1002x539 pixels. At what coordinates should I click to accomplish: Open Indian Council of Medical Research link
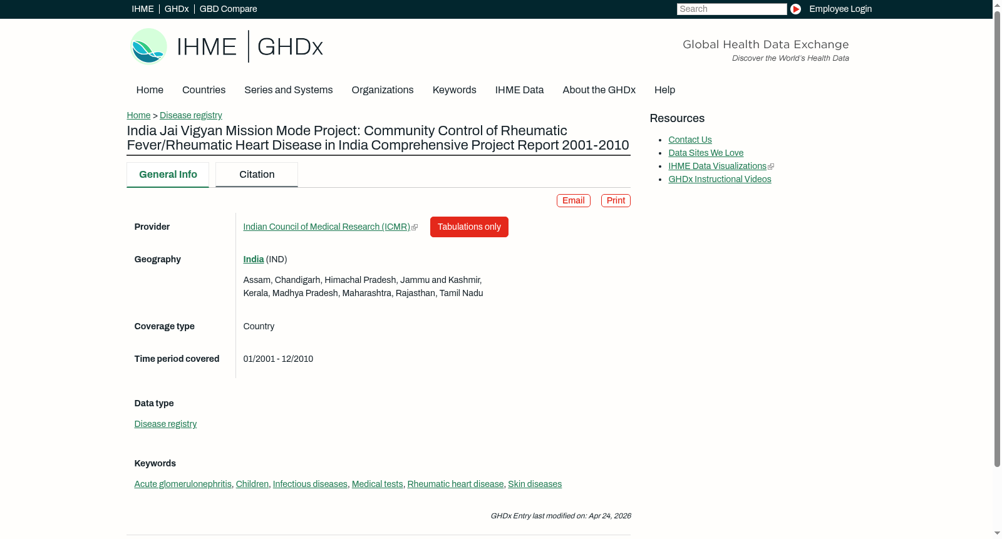point(327,227)
